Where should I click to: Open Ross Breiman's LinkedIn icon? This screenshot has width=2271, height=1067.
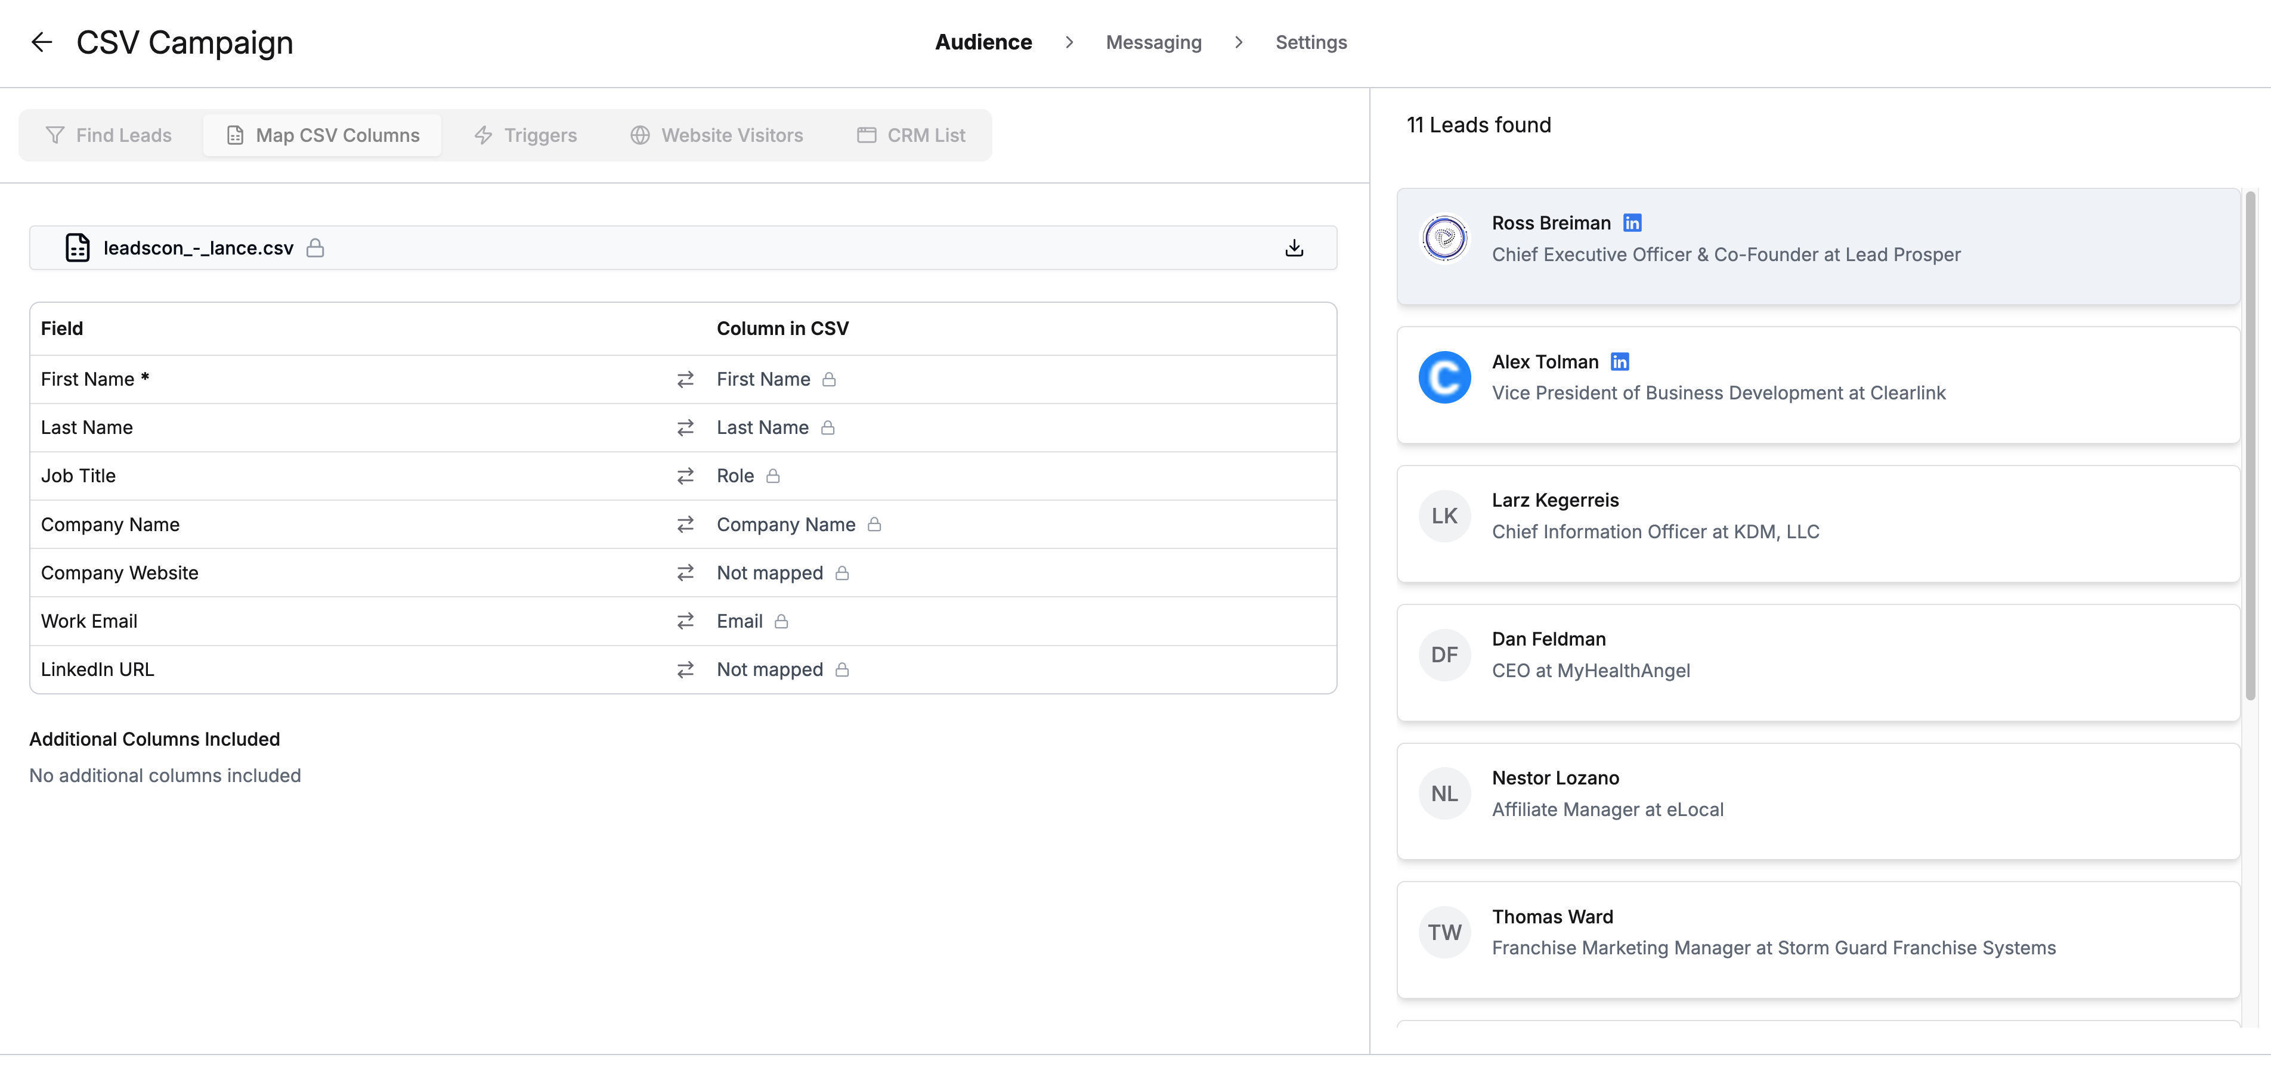(x=1633, y=223)
